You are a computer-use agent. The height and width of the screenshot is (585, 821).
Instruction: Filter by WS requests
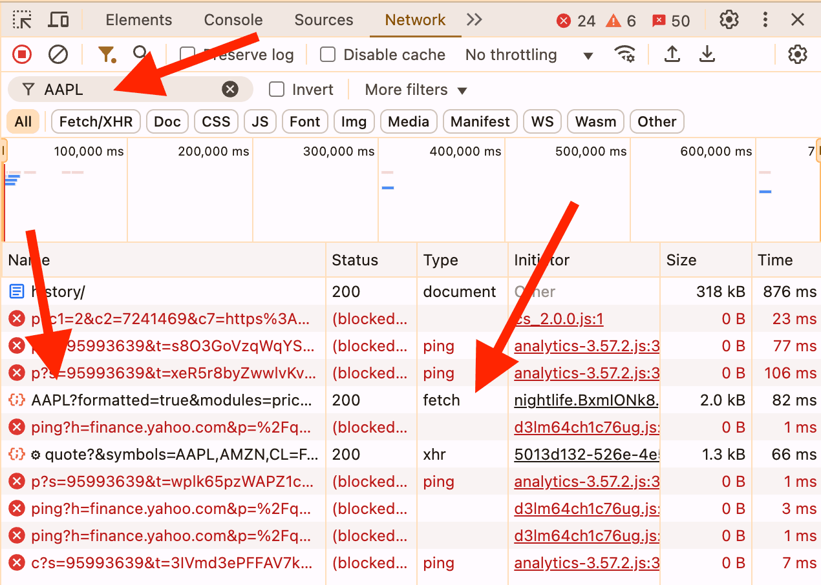click(x=542, y=122)
